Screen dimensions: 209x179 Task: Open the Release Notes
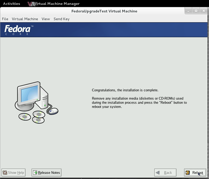[46, 173]
